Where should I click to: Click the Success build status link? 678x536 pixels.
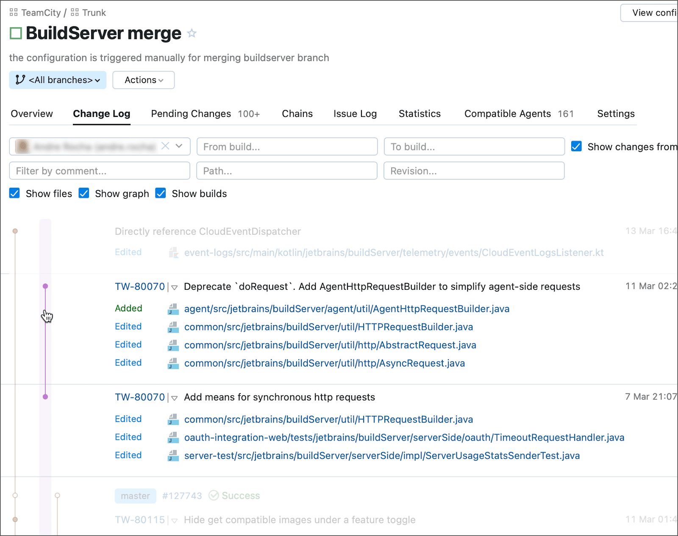pyautogui.click(x=241, y=496)
